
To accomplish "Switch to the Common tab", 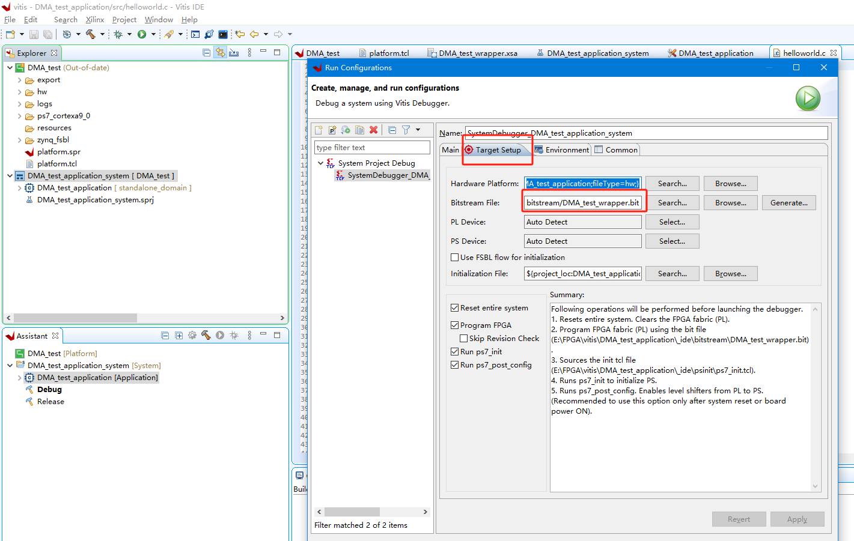I will 616,150.
